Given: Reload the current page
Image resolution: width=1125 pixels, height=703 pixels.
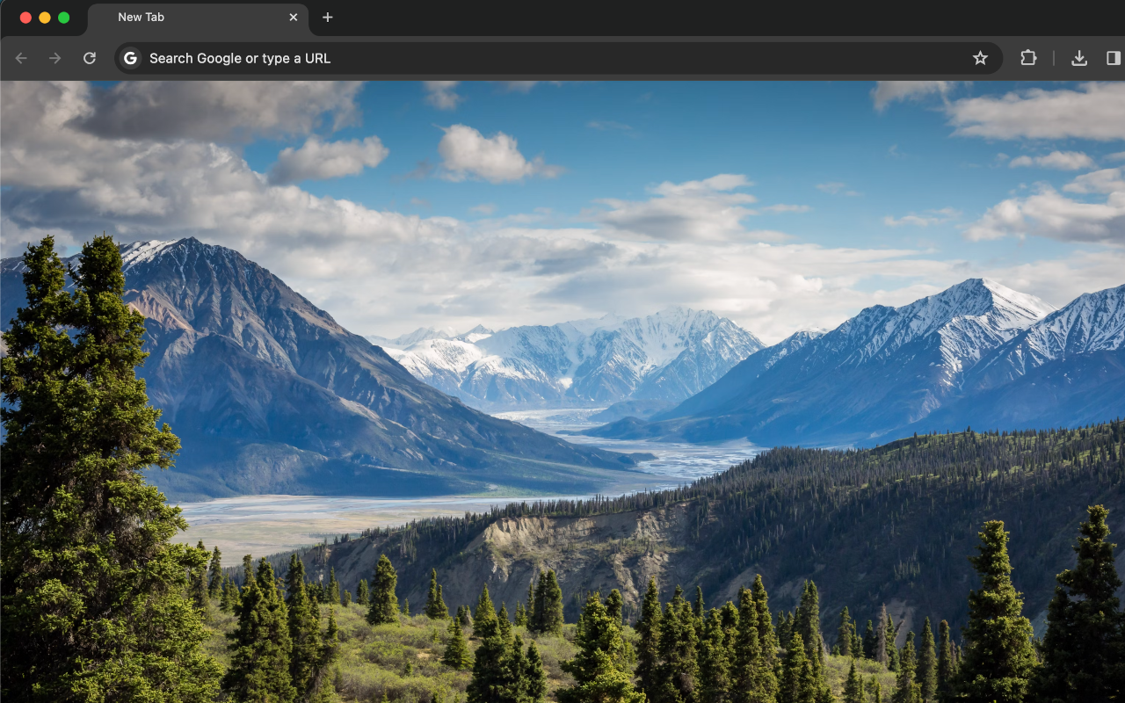Looking at the screenshot, I should [x=89, y=58].
